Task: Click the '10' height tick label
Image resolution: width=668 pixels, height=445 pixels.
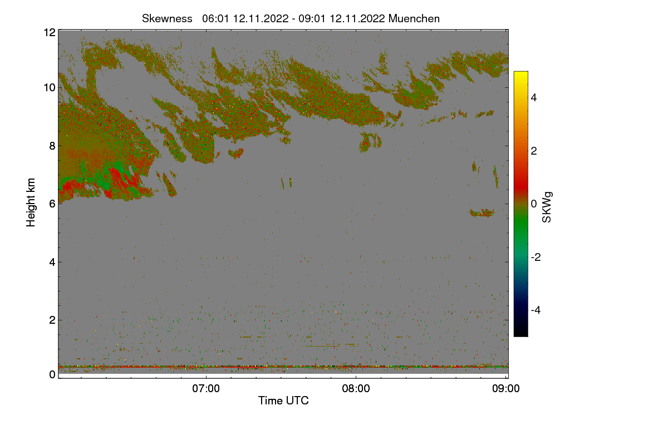Action: tap(49, 87)
